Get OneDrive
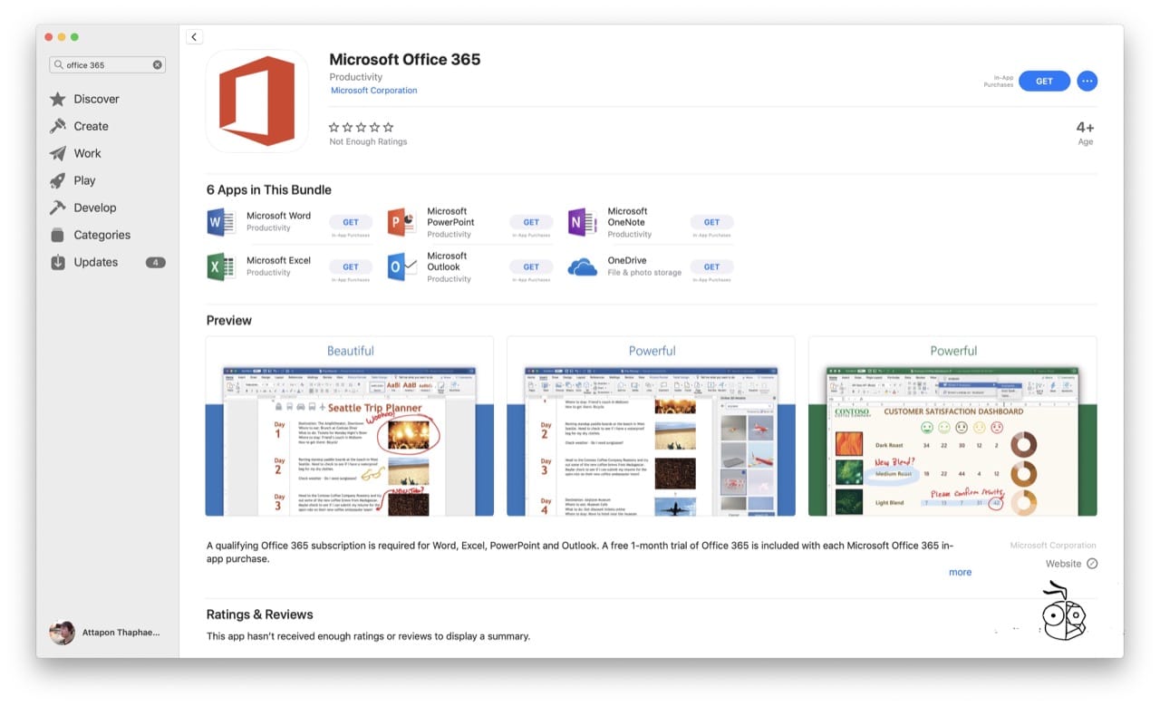Image resolution: width=1160 pixels, height=706 pixels. click(x=711, y=266)
